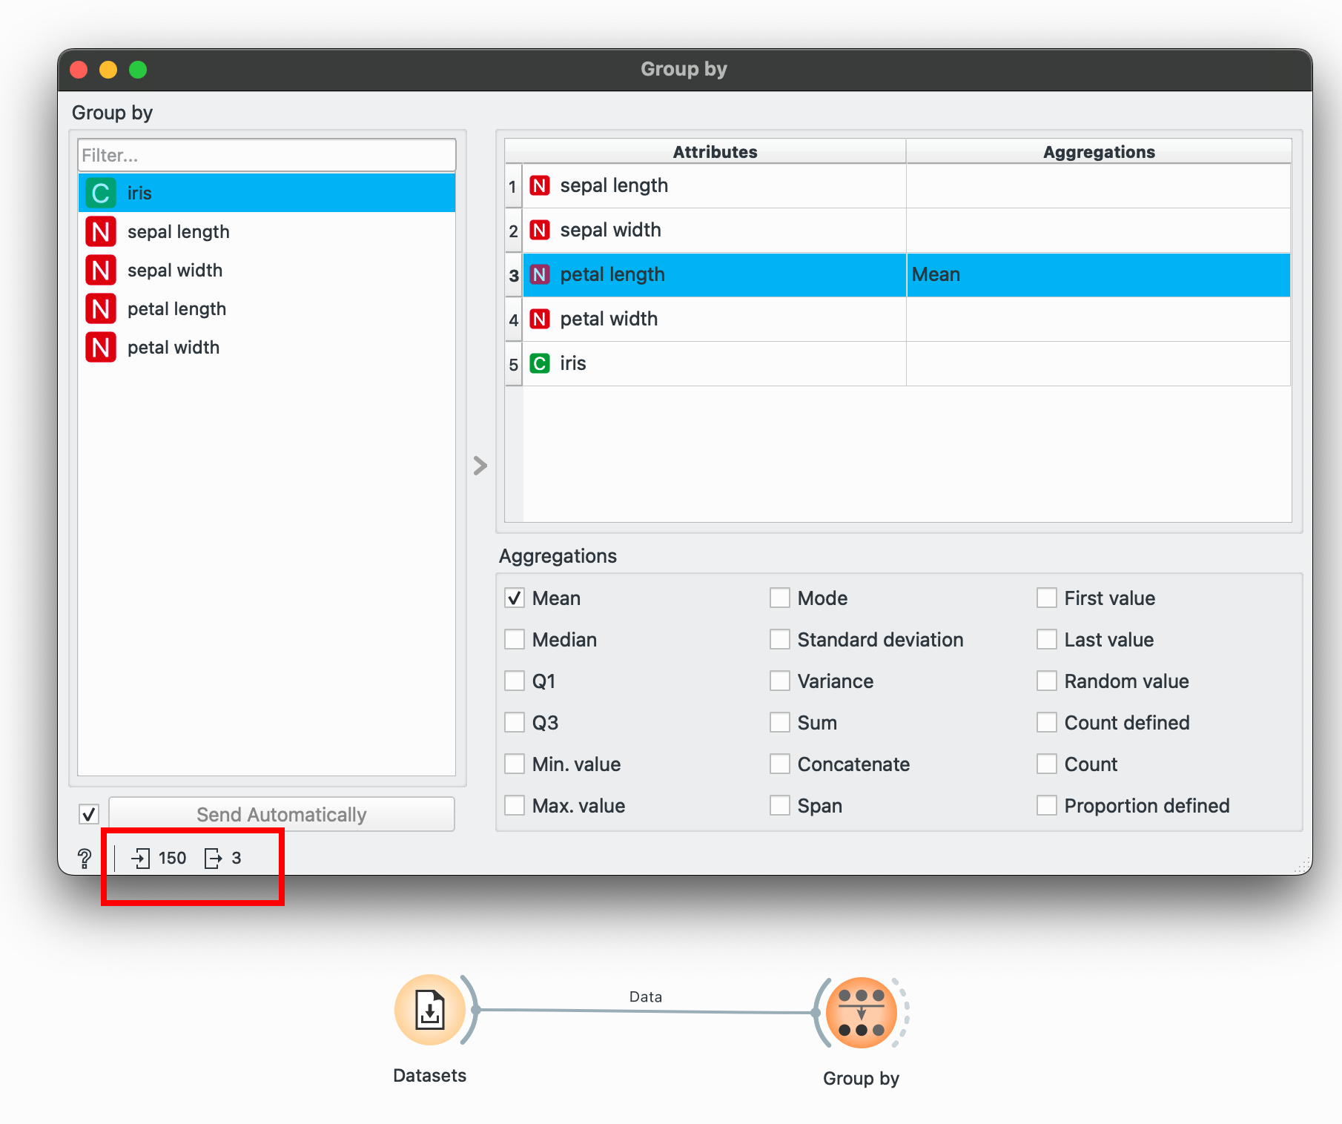Select the iris categorical icon in list

(x=101, y=194)
